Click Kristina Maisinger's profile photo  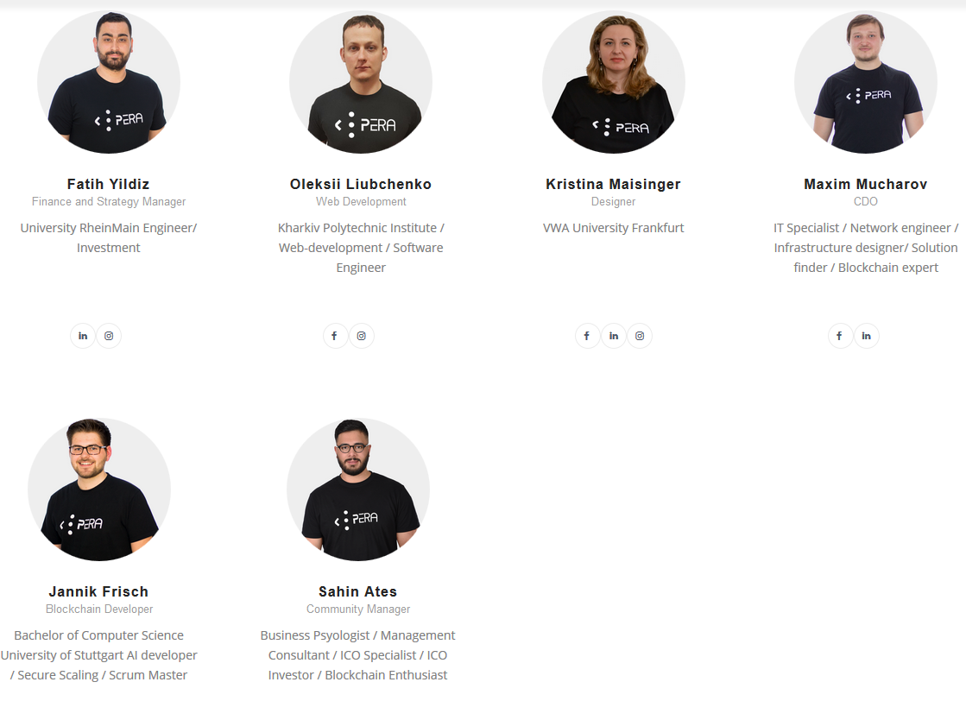coord(614,82)
